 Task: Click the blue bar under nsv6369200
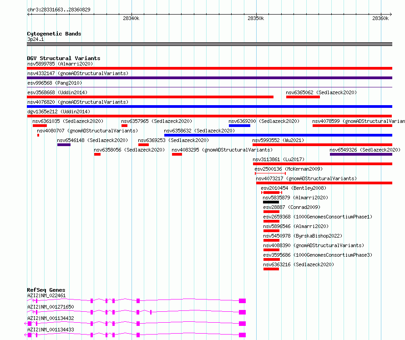[239, 126]
